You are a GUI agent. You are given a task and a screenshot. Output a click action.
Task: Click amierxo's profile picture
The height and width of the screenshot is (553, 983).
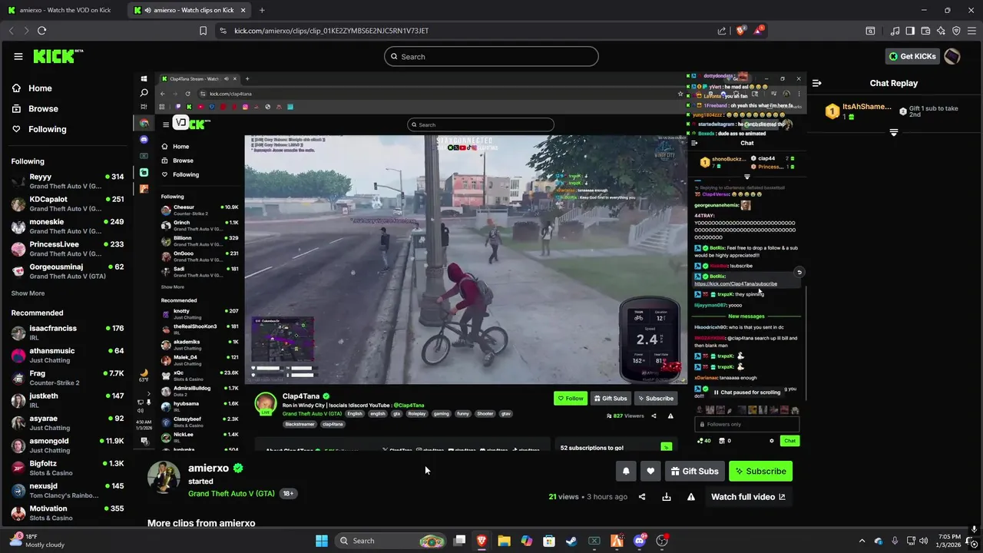pyautogui.click(x=164, y=478)
